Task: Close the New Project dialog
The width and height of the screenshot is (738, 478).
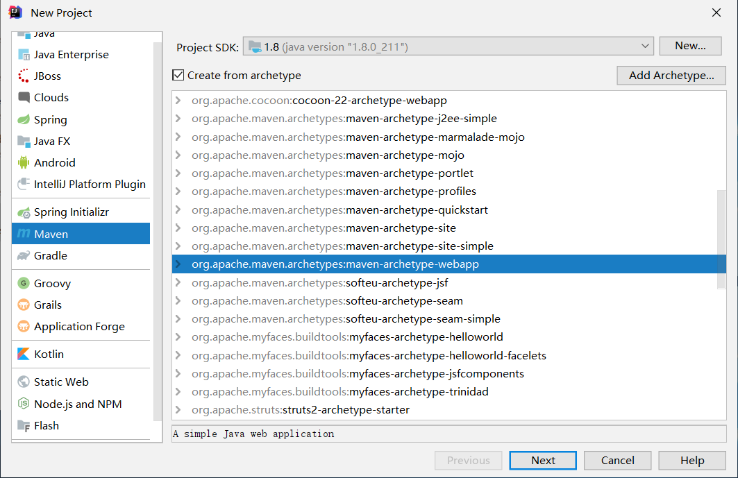Action: point(716,12)
